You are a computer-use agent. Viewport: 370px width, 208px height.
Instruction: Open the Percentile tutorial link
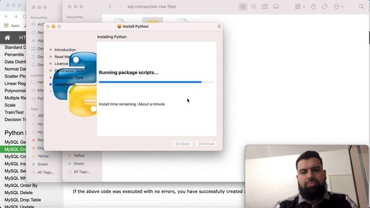tap(14, 54)
